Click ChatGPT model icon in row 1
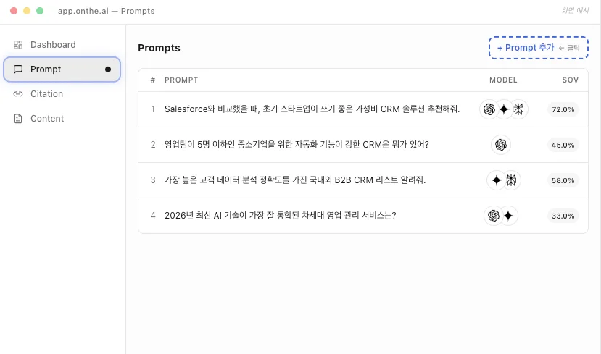The width and height of the screenshot is (601, 354). click(x=489, y=109)
